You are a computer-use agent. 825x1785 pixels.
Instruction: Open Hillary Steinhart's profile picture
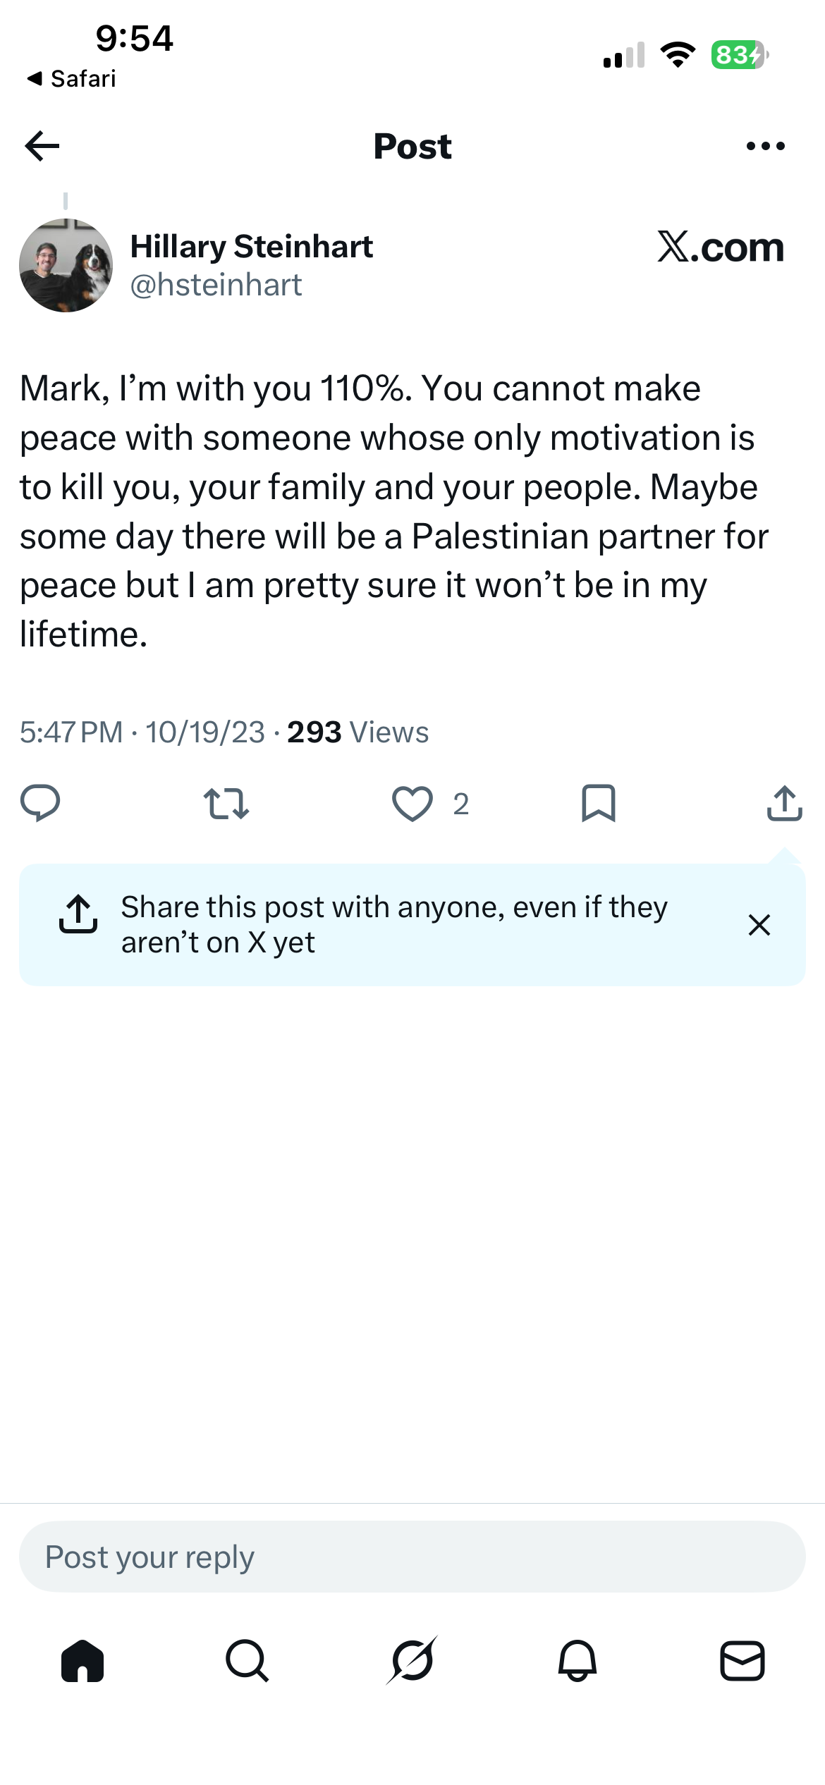(x=66, y=265)
